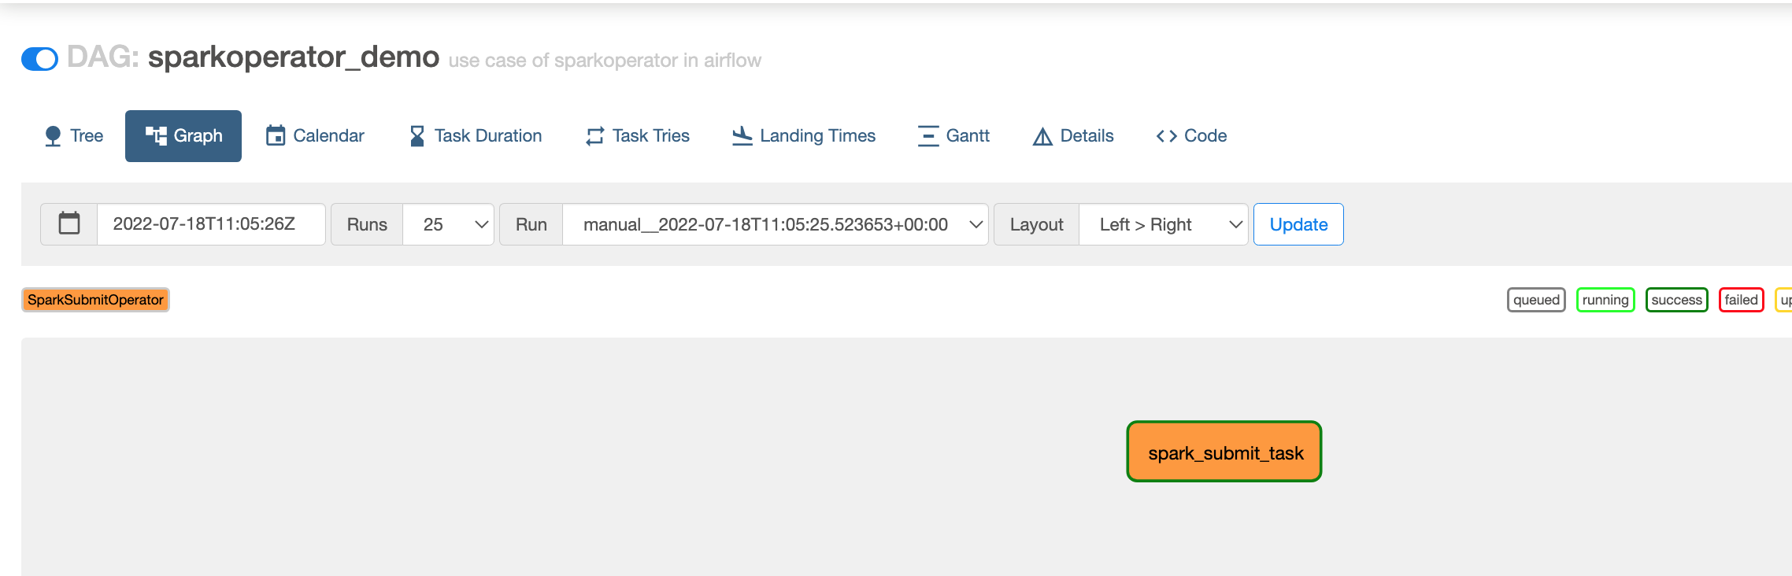This screenshot has width=1792, height=576.
Task: Click the success status legend badge
Action: 1676,300
